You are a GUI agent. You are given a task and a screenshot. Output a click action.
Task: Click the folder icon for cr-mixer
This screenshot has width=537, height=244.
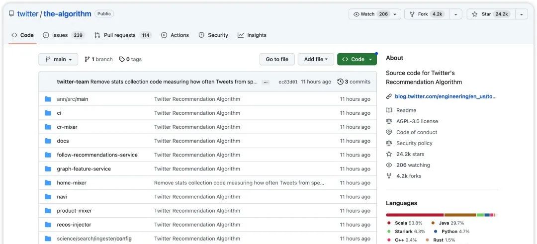tap(48, 127)
